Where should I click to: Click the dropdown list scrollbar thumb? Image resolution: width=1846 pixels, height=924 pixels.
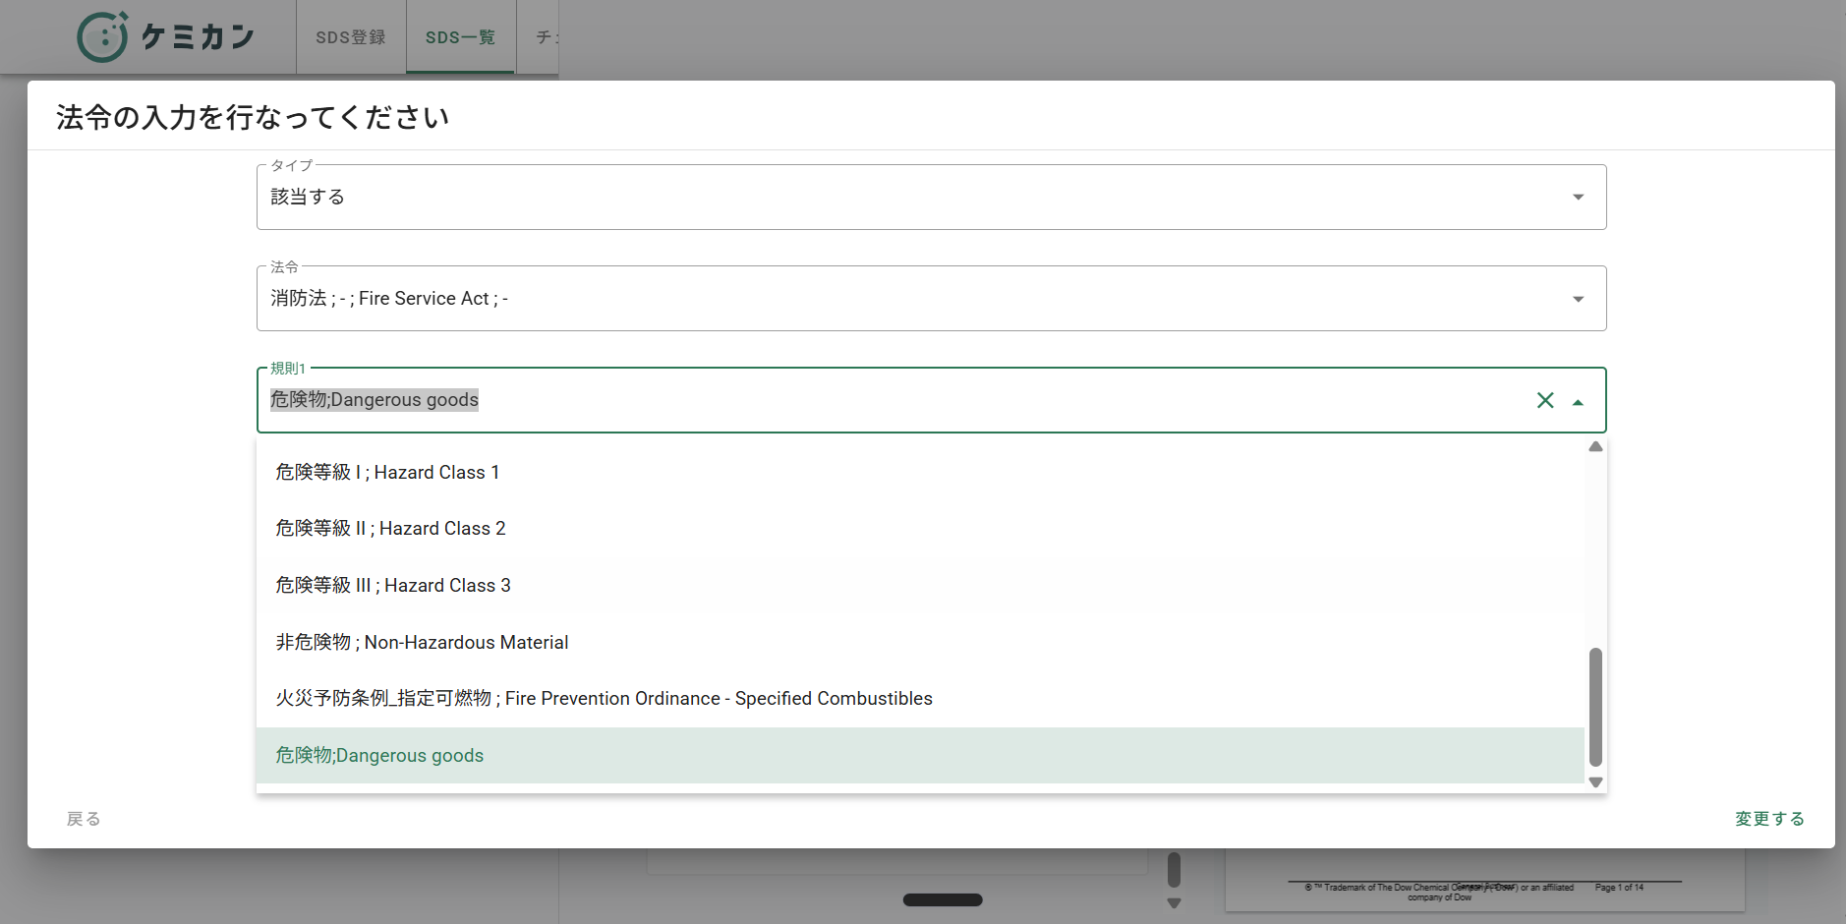pyautogui.click(x=1595, y=707)
